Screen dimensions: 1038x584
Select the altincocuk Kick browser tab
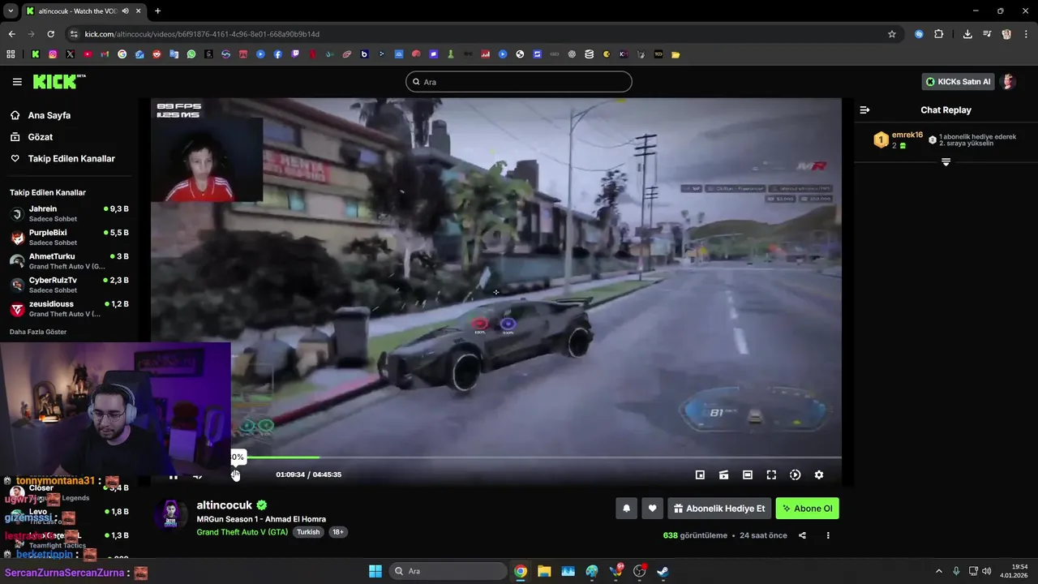84,11
